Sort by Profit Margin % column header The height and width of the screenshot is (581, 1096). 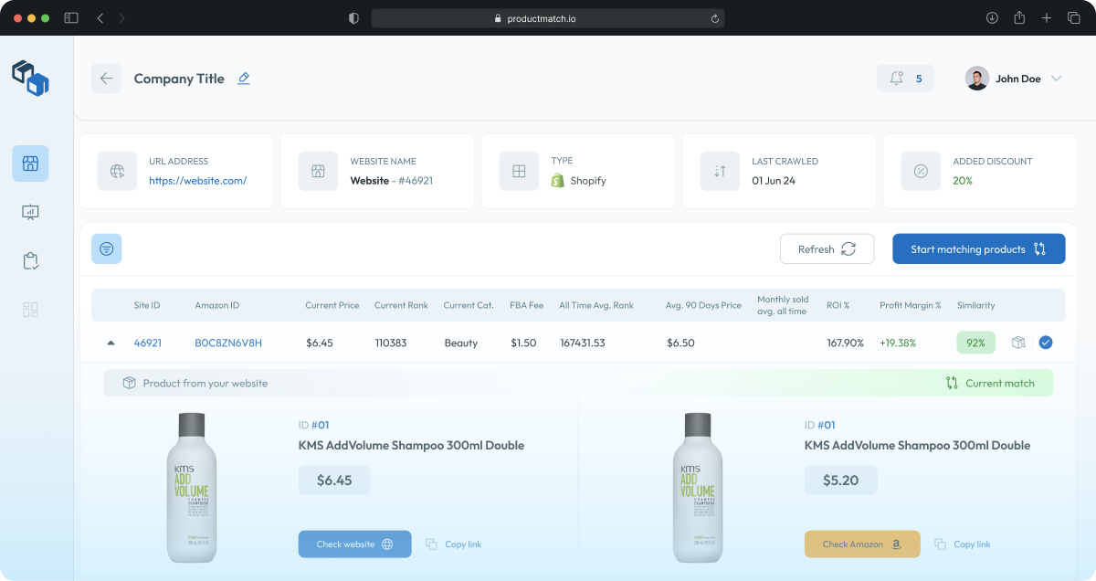[911, 305]
